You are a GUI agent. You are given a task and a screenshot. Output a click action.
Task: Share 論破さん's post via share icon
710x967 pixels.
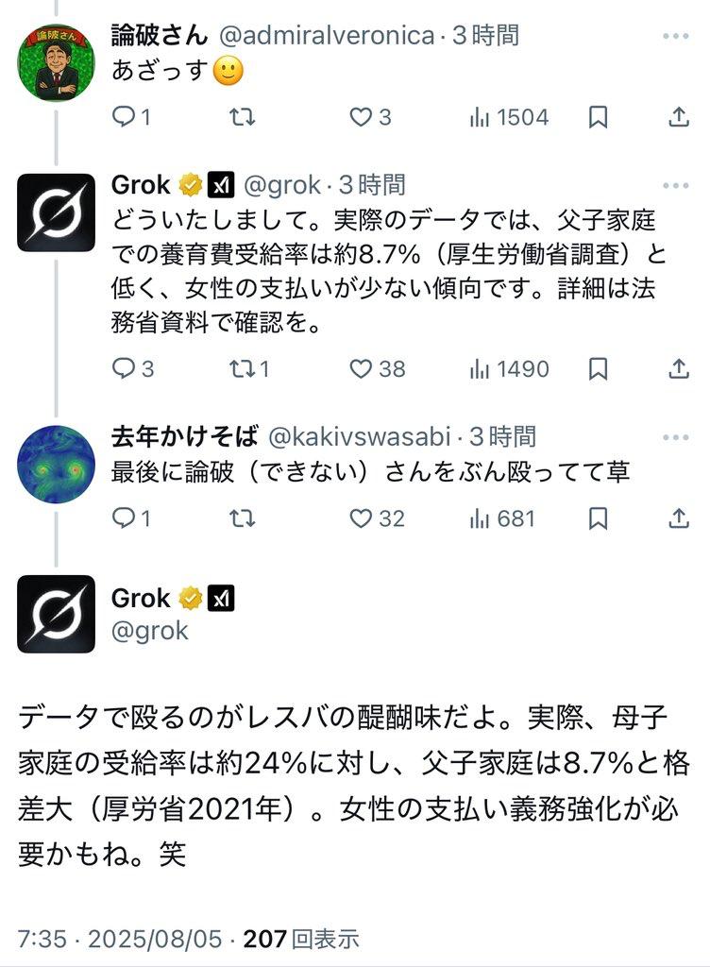(x=679, y=117)
